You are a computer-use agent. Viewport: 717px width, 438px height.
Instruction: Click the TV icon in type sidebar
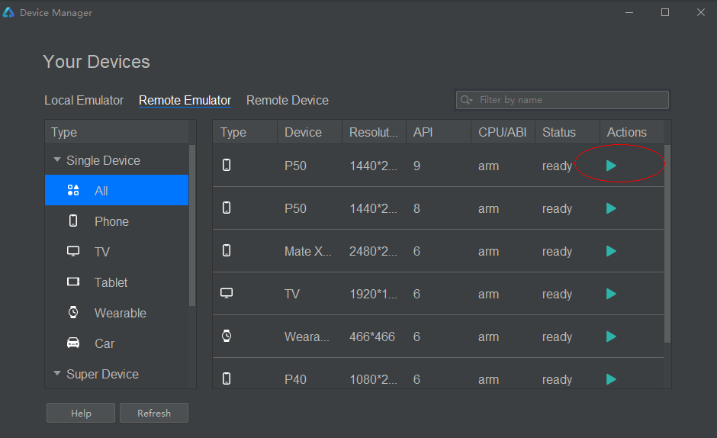point(73,251)
